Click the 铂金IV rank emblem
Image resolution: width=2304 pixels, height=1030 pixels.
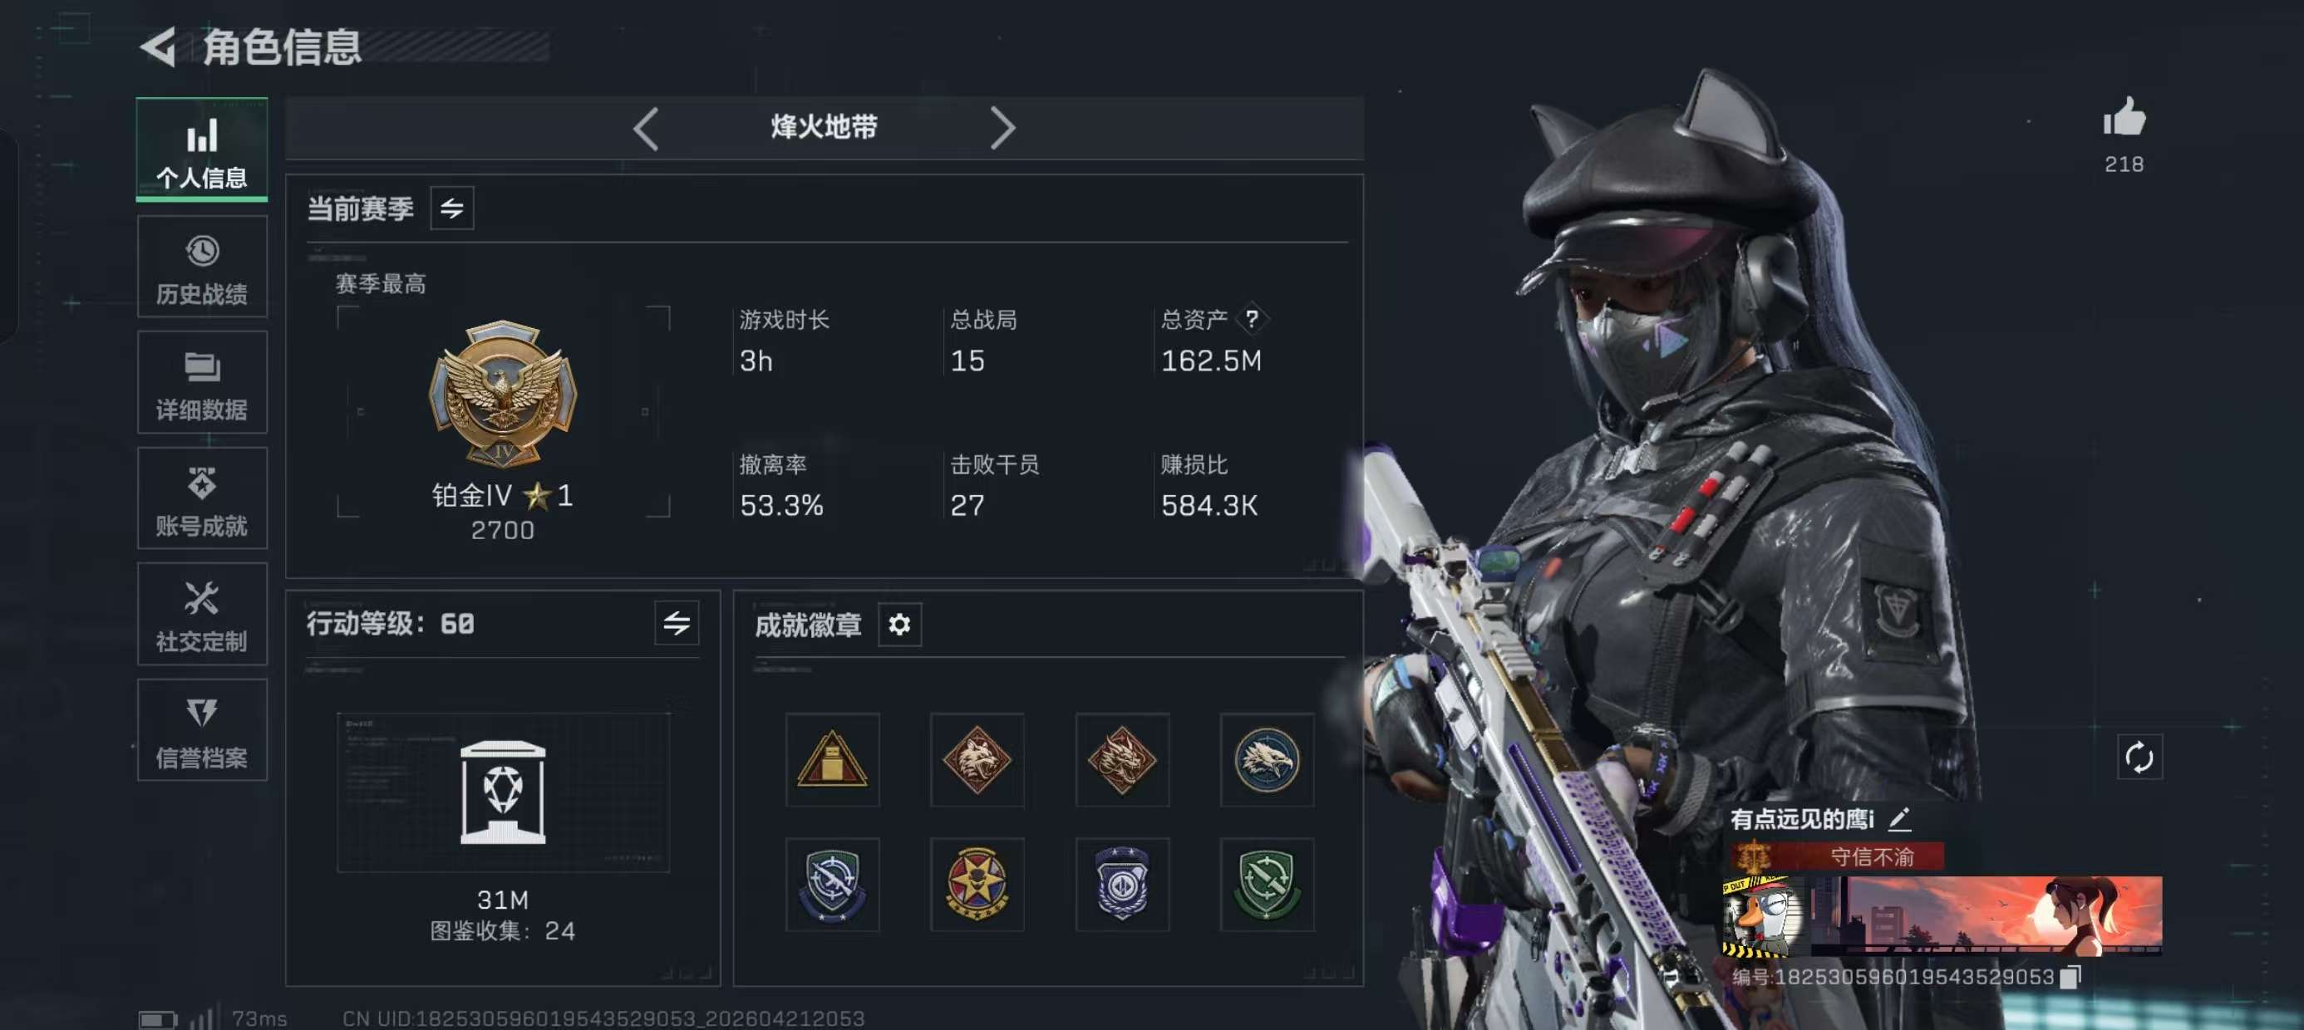click(x=503, y=393)
